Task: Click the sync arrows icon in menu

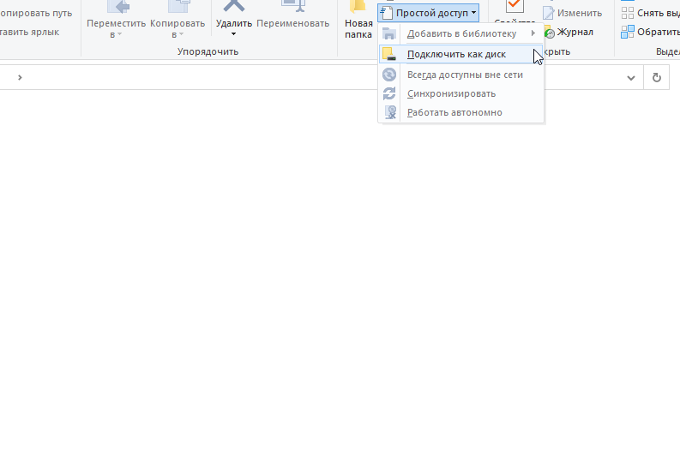Action: 389,93
